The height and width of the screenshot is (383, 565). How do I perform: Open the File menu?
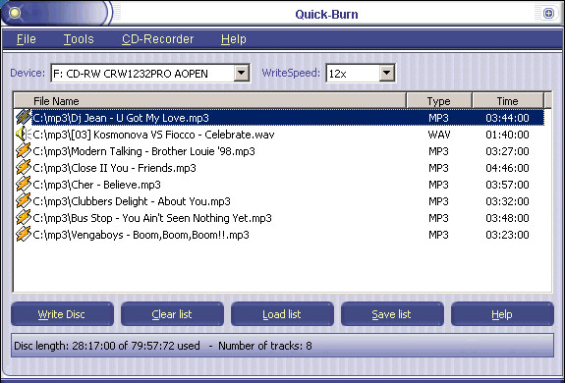point(26,39)
